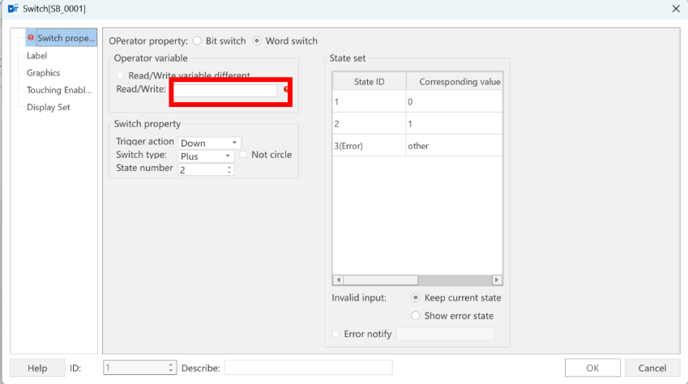Screen dimensions: 688x384
Task: Click the State ID column header
Action: 369,82
